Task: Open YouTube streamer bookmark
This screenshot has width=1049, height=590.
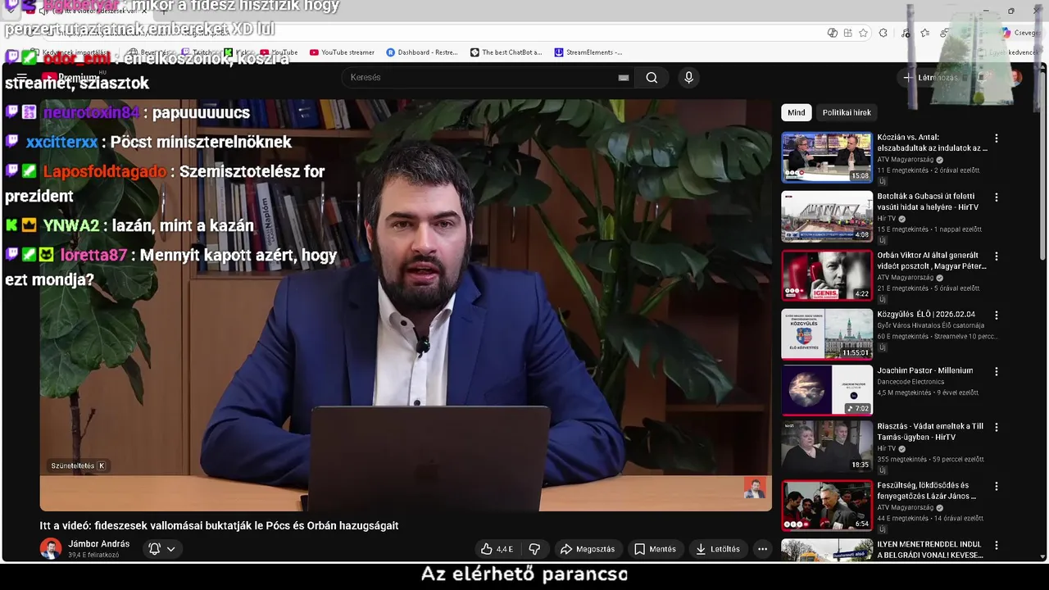Action: coord(342,52)
